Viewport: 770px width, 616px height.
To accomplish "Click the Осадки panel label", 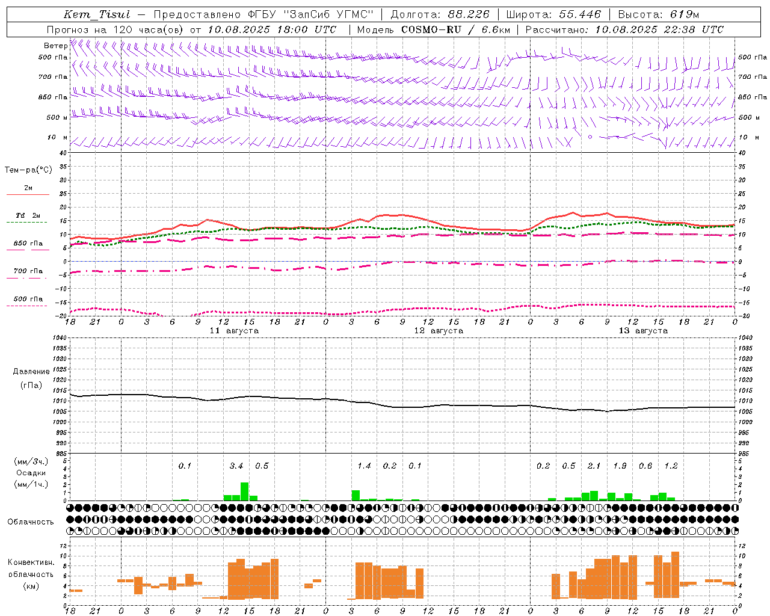I will coord(31,473).
